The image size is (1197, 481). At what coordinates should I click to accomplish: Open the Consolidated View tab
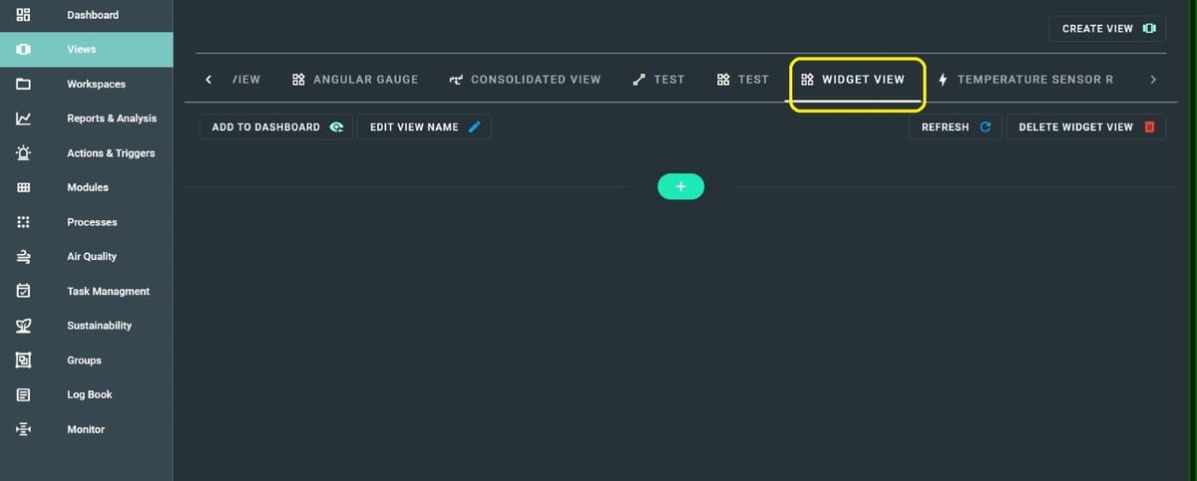526,80
